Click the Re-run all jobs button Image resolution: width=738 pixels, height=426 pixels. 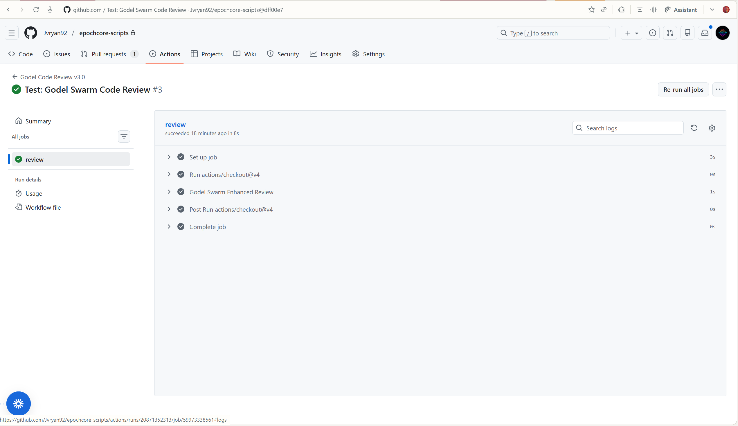tap(683, 89)
